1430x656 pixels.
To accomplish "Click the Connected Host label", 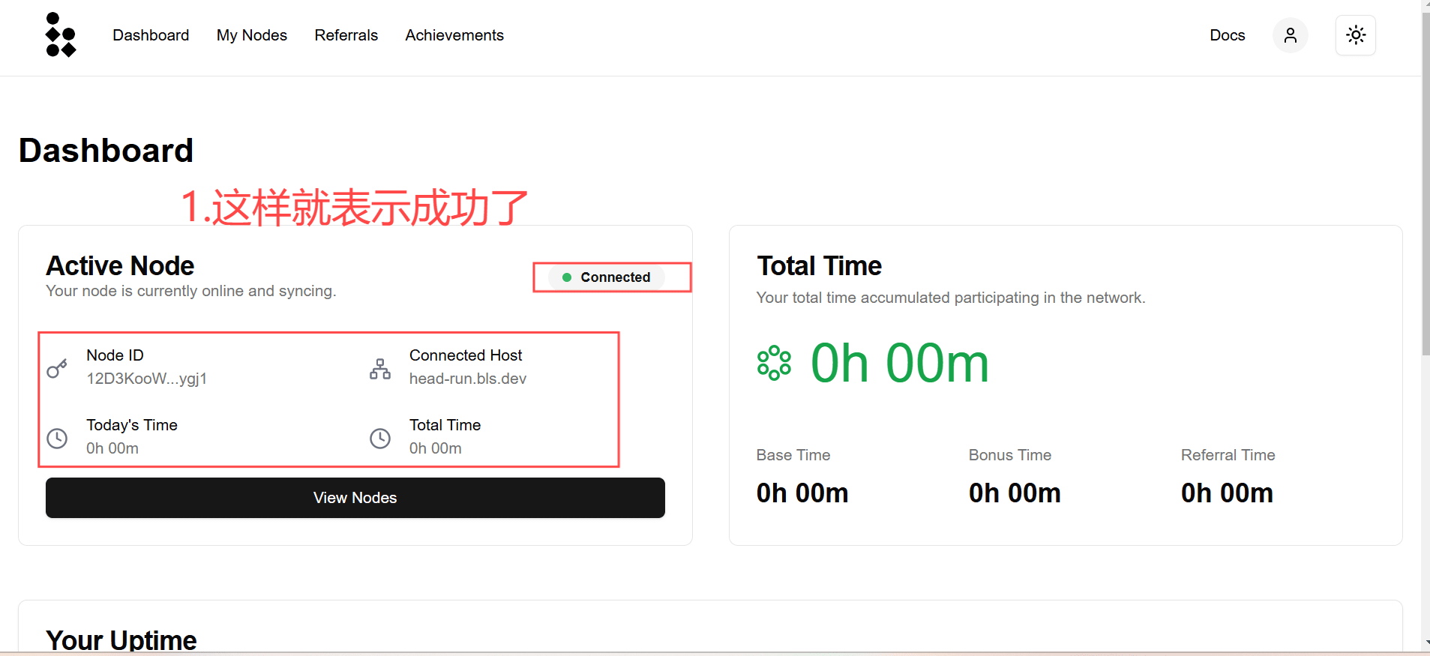I will 466,355.
